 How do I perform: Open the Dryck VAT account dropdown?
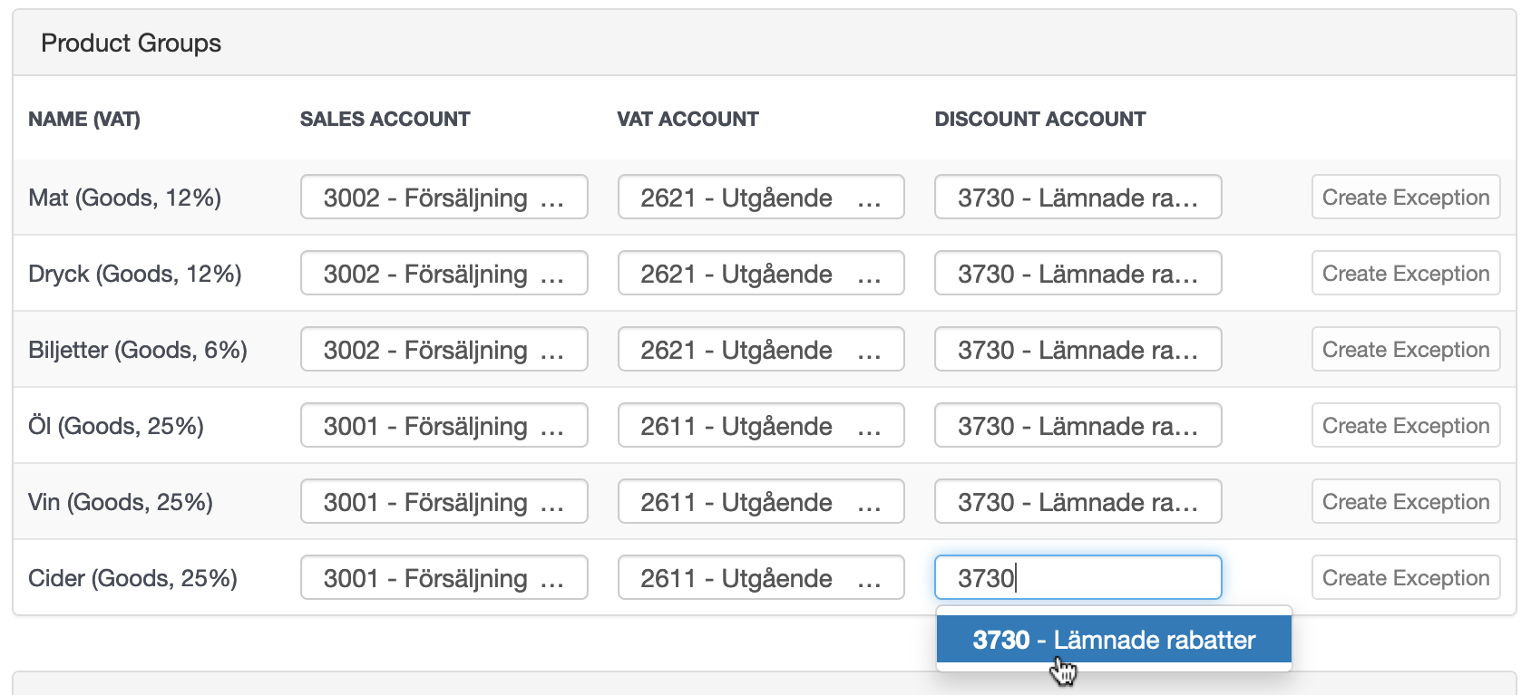click(x=761, y=273)
